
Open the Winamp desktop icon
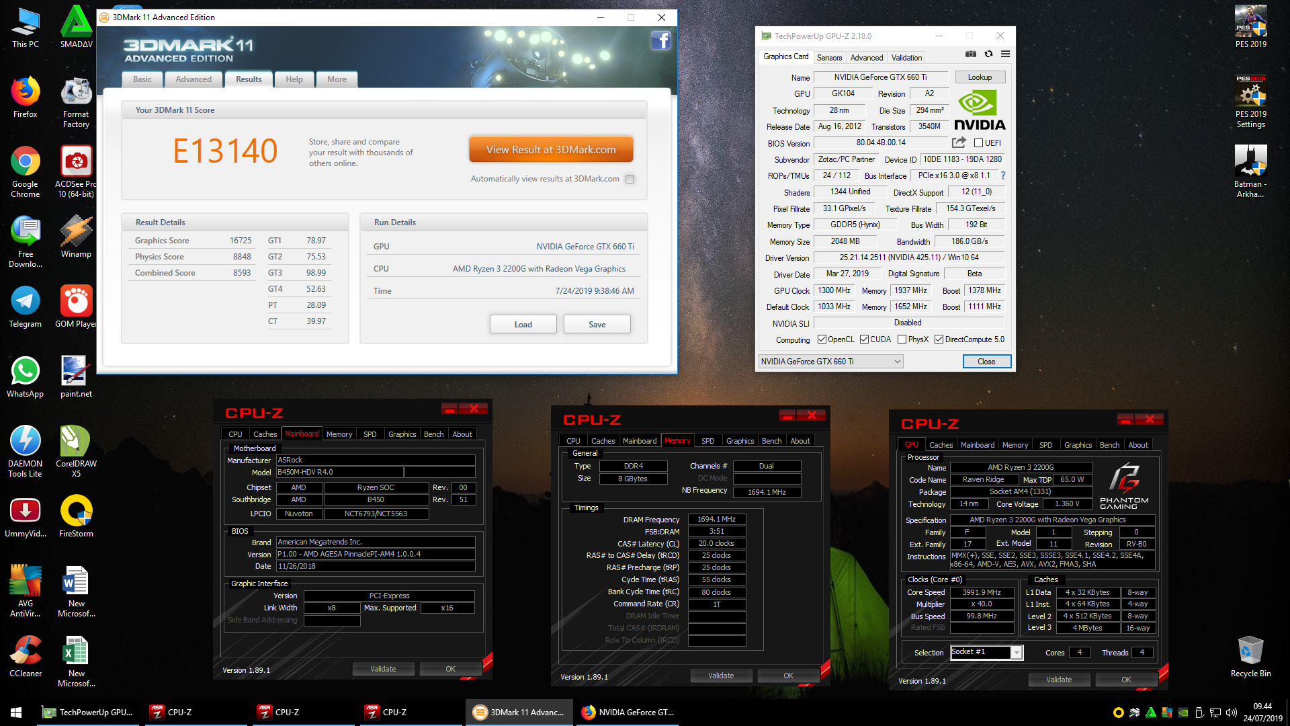point(76,237)
